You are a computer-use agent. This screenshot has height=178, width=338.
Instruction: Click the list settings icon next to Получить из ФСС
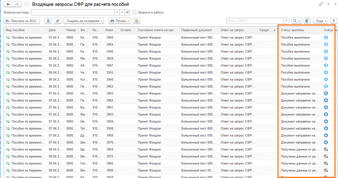(48, 21)
